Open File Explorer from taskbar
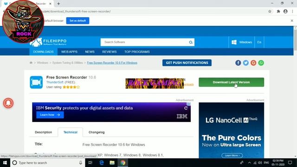297x167 pixels. click(x=112, y=163)
